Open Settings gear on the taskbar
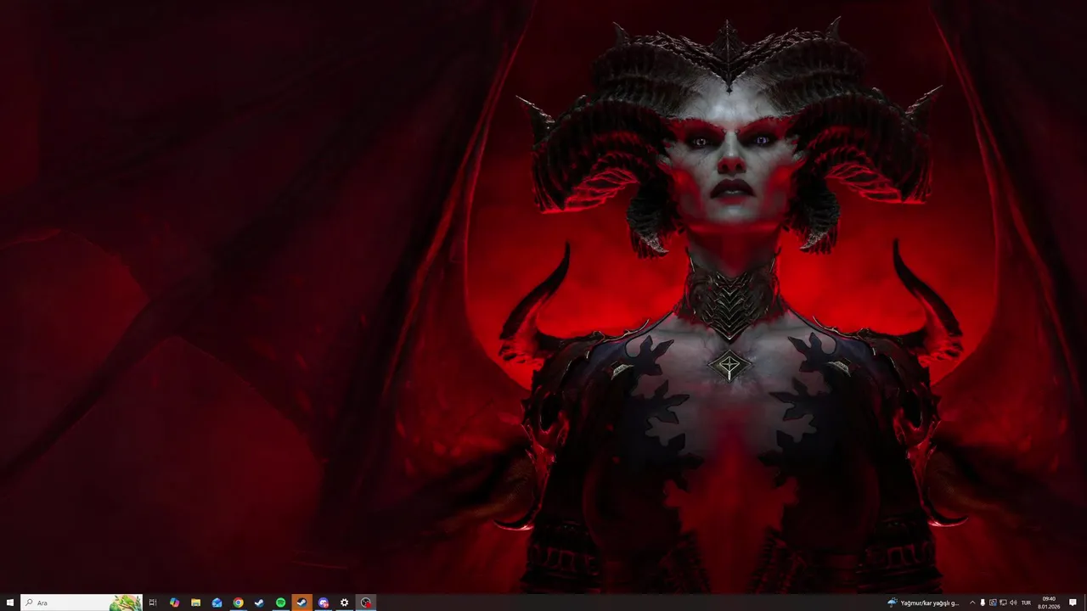The height and width of the screenshot is (611, 1087). [344, 603]
